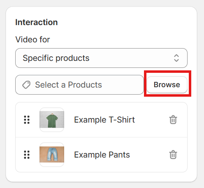Select the Example T-Shirt product name

tap(104, 120)
